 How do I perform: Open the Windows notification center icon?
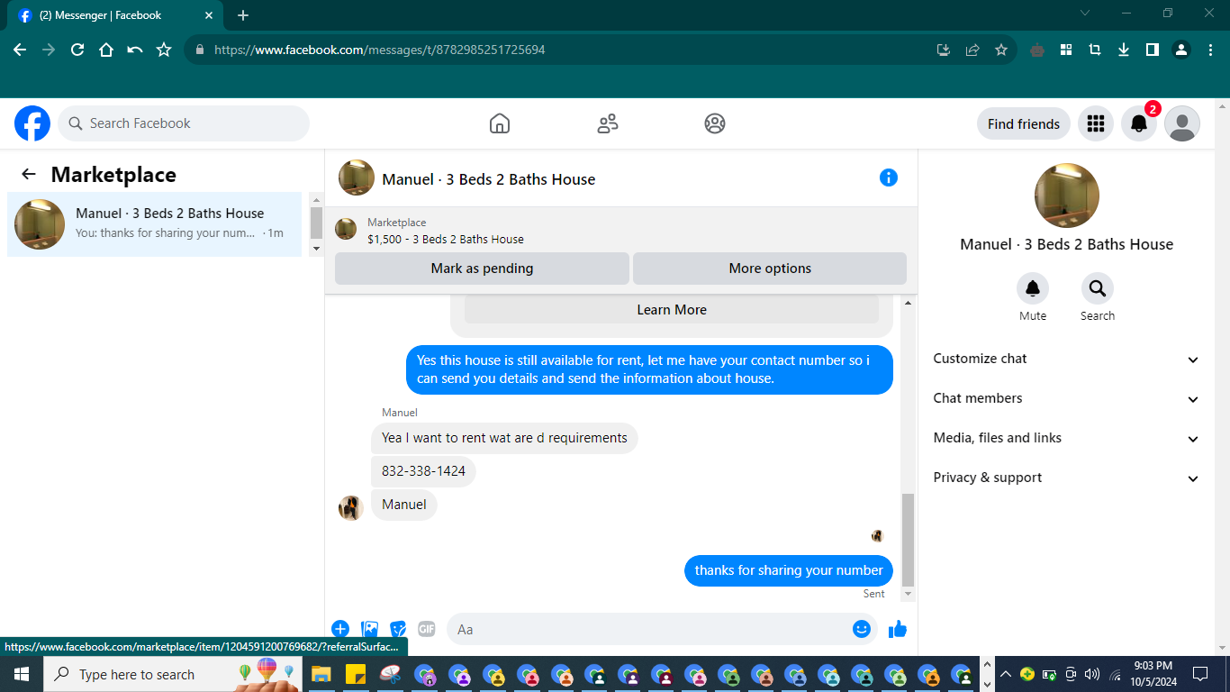[1199, 674]
